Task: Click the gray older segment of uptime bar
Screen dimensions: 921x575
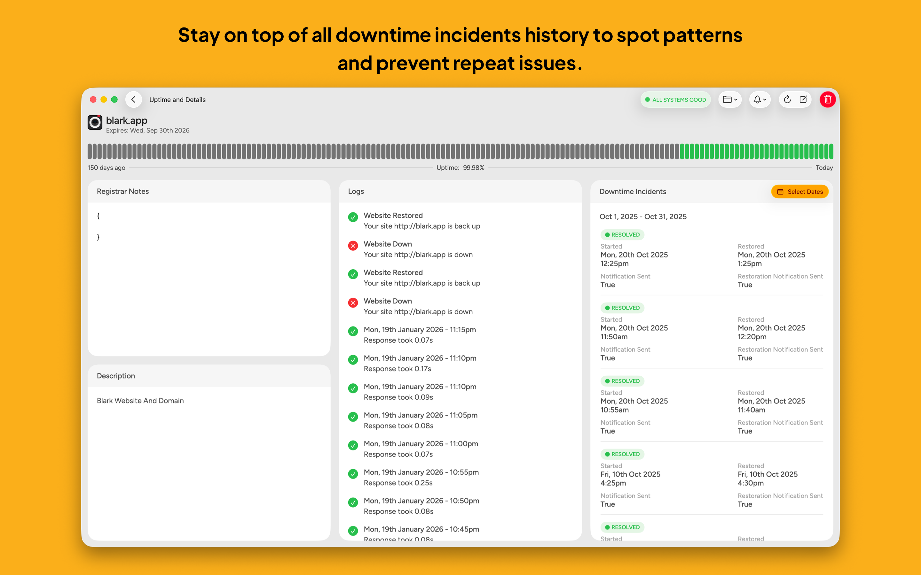Action: 383,151
